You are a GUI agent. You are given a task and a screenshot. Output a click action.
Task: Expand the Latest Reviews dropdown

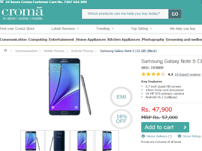coord(65,29)
